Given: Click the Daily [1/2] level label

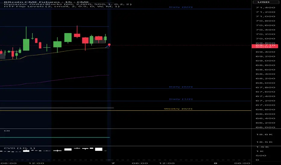Looking at the screenshot, I should (181, 99).
